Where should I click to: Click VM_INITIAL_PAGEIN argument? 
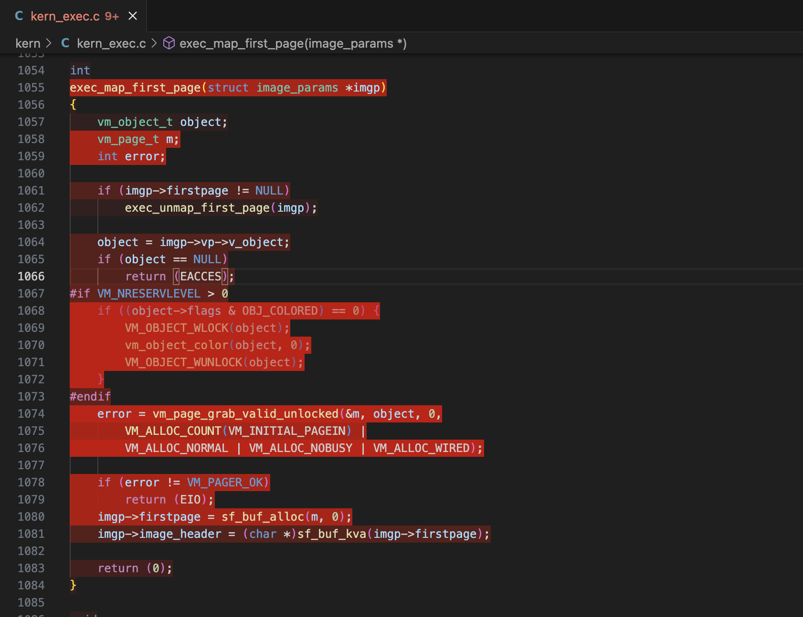coord(287,431)
